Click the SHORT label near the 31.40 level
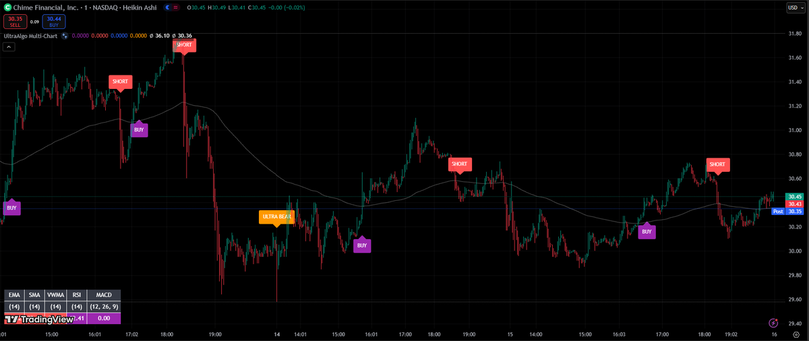 tap(120, 82)
